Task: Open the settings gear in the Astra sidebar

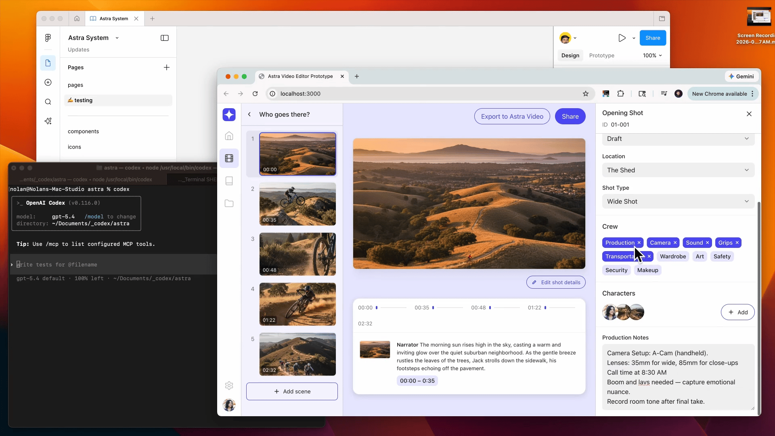Action: [x=229, y=386]
